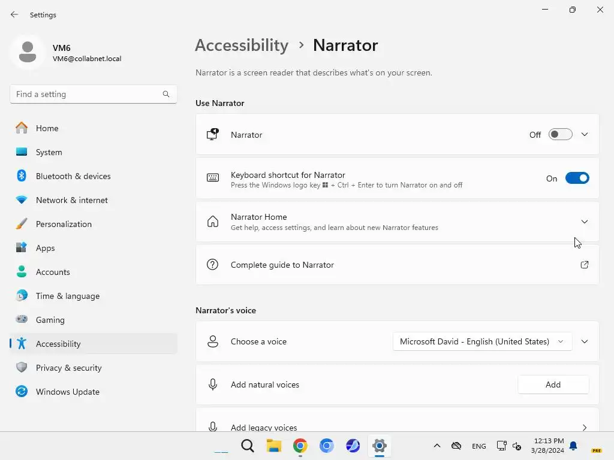Click the Accessibility breadcrumb link
The height and width of the screenshot is (460, 614).
[242, 46]
